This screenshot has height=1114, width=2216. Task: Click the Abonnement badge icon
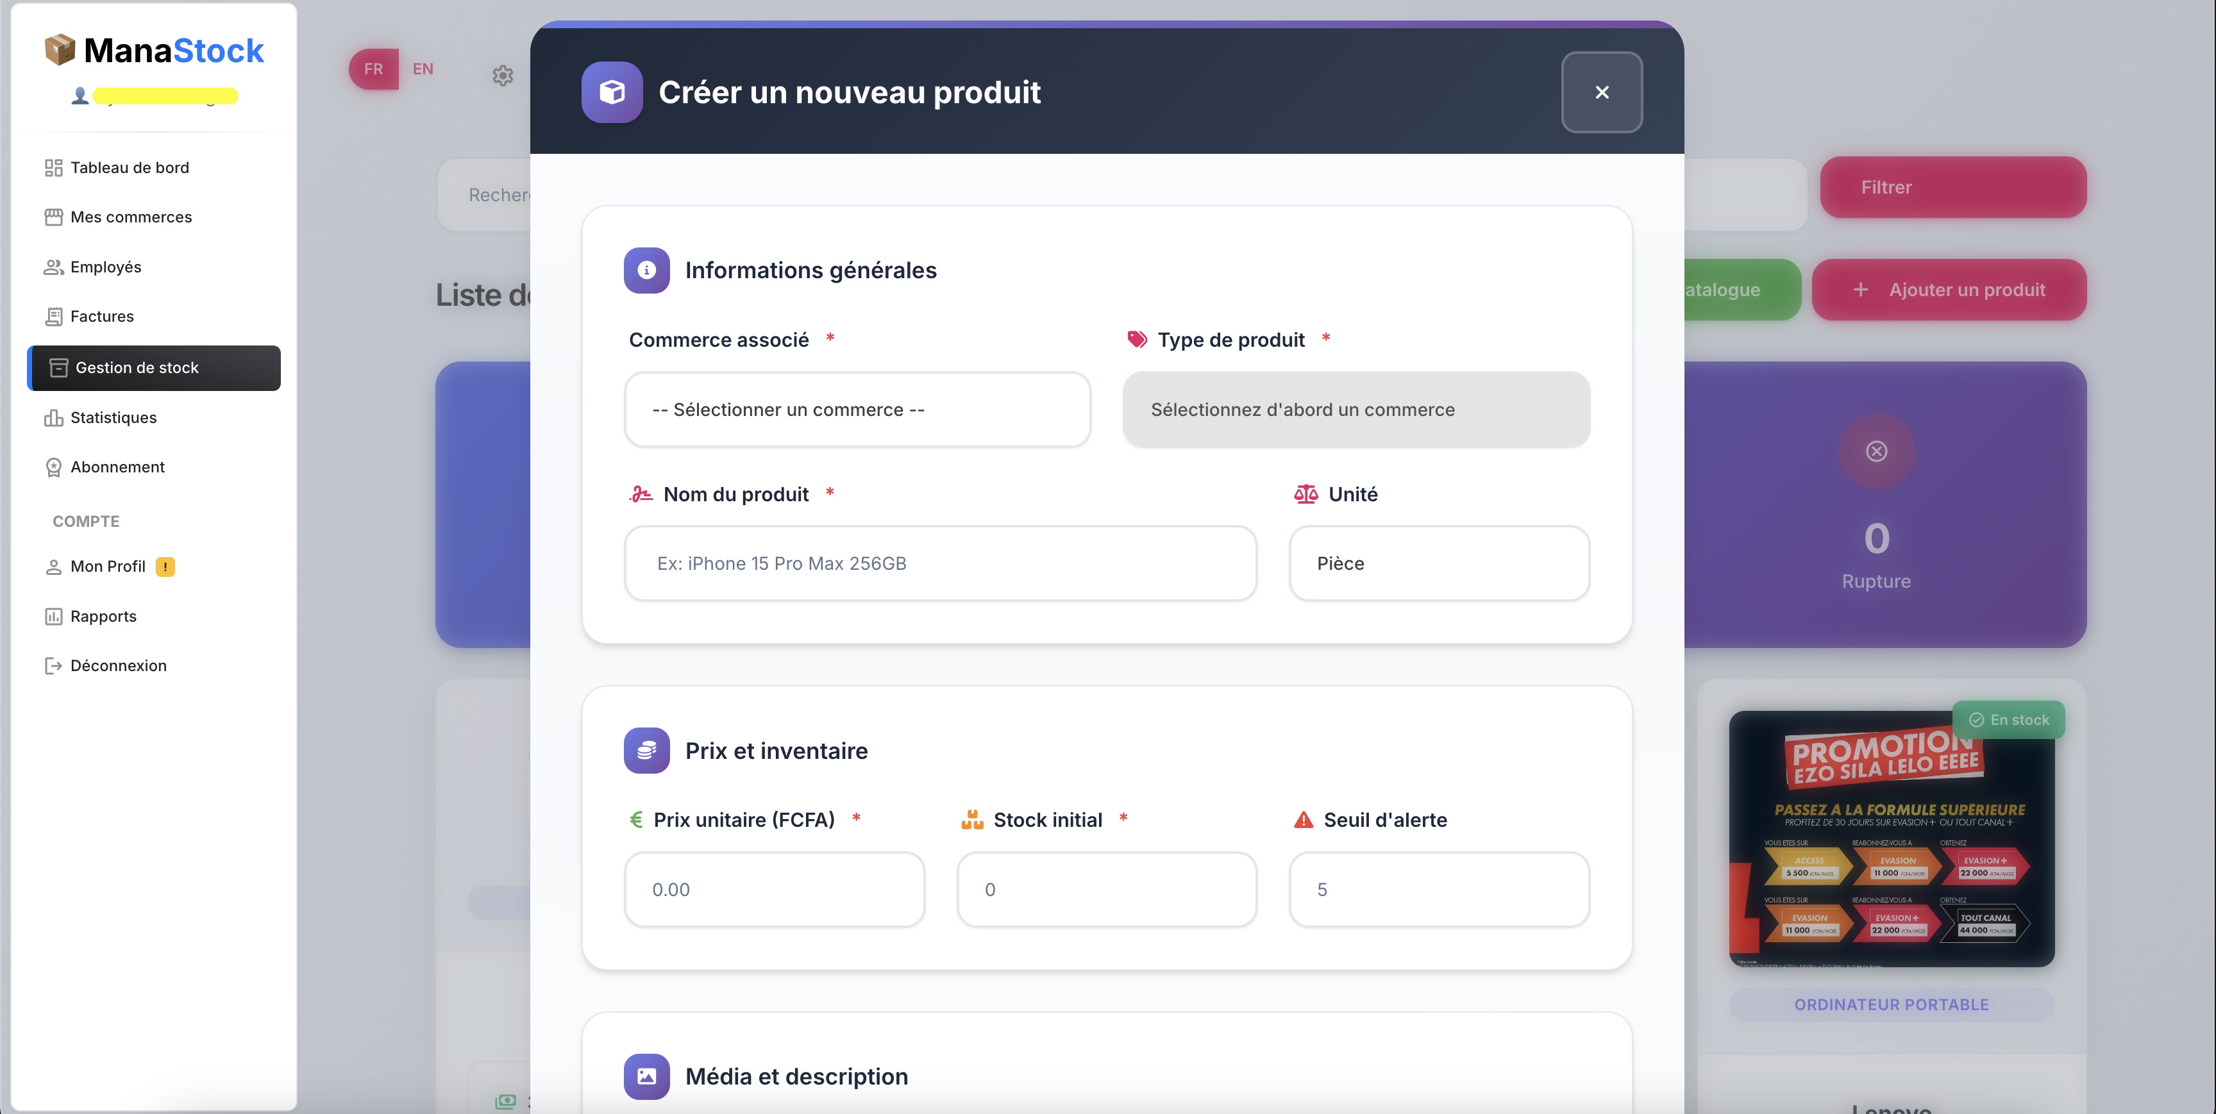pyautogui.click(x=53, y=467)
